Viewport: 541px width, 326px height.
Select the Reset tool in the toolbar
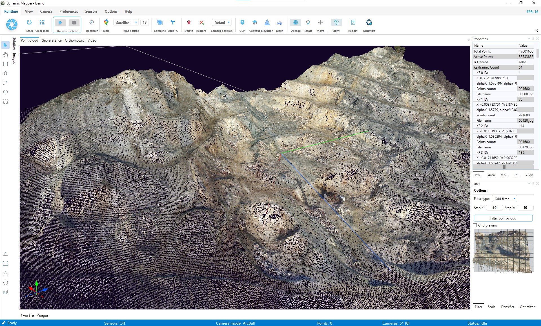[29, 25]
